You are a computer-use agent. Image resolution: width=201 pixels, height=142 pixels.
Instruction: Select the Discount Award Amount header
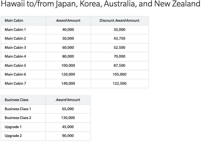coord(119,20)
